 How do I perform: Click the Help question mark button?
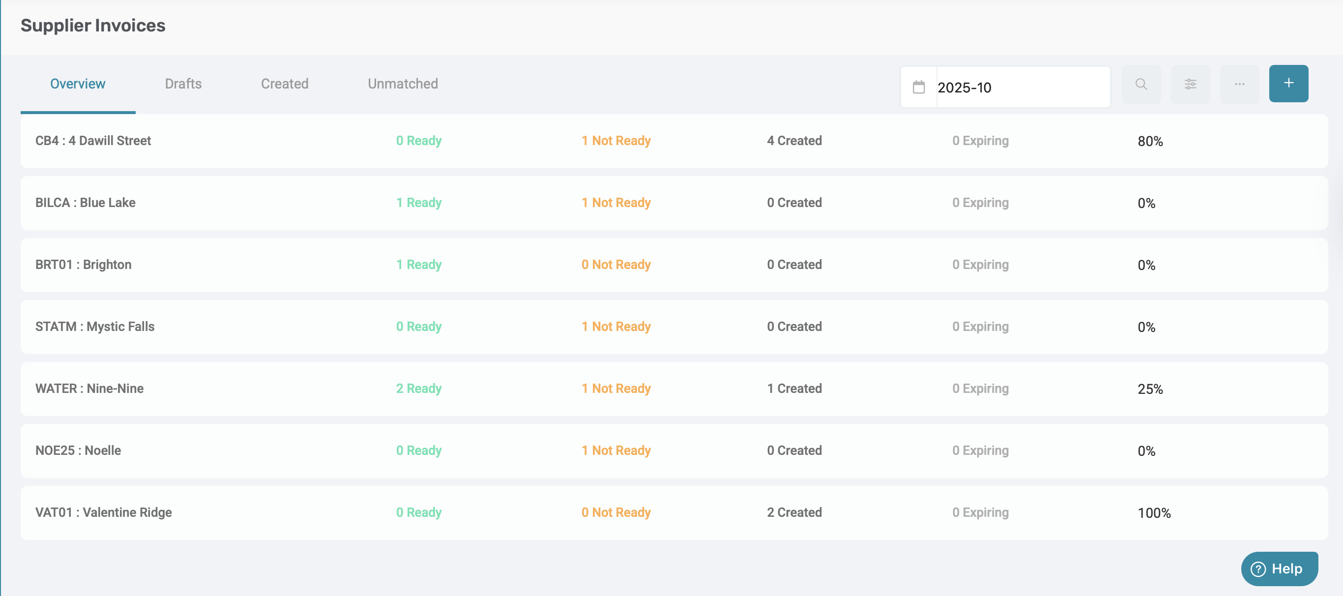point(1279,568)
